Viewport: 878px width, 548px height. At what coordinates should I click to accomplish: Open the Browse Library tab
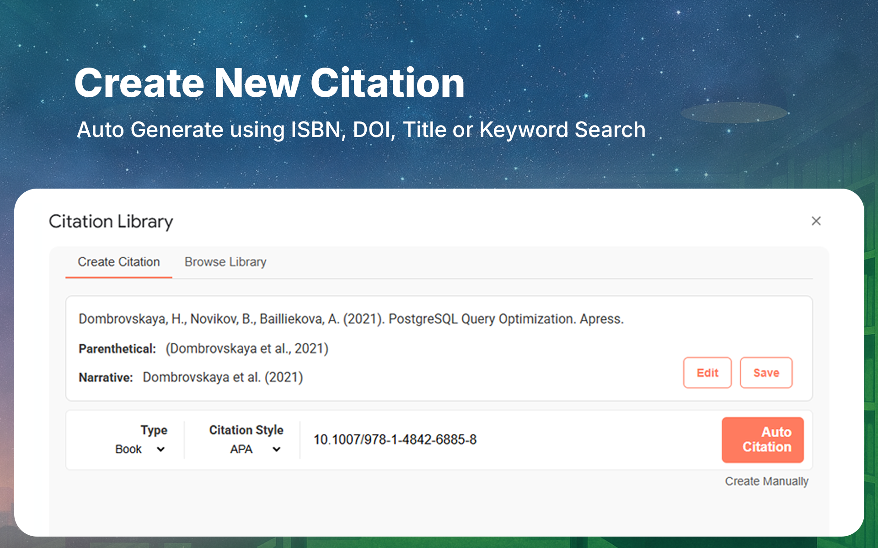[225, 262]
